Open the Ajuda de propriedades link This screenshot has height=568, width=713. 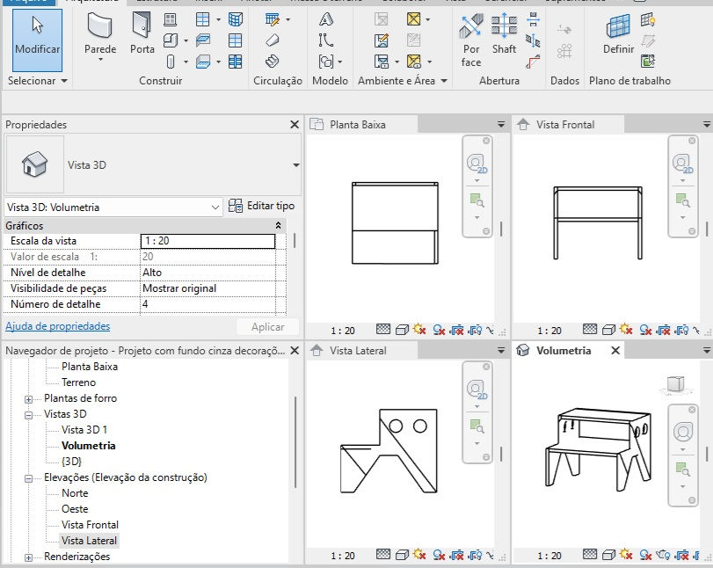click(x=58, y=326)
